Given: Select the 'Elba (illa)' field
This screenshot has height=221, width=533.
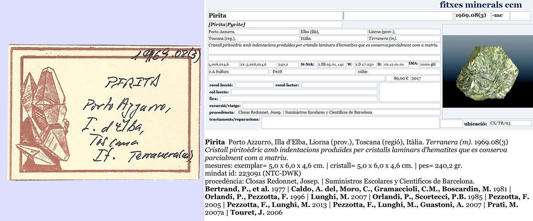Looking at the screenshot, I should [333, 32].
